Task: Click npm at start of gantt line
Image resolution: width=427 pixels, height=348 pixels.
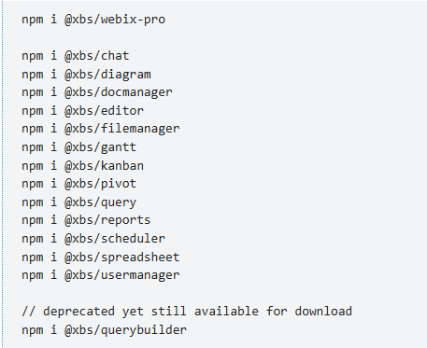Action: click(x=33, y=148)
